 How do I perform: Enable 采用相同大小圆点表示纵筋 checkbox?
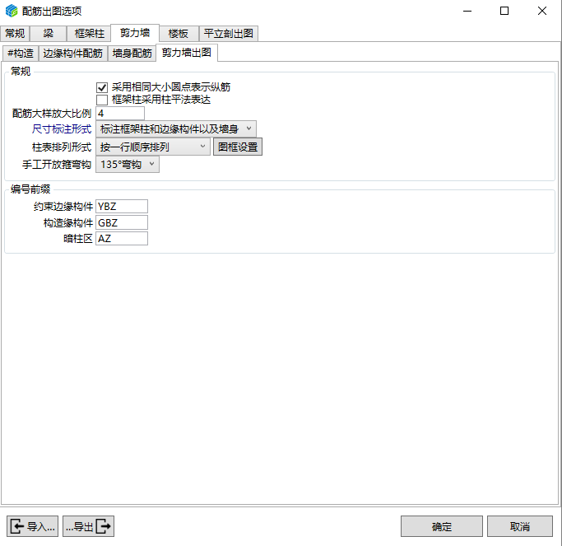point(102,87)
